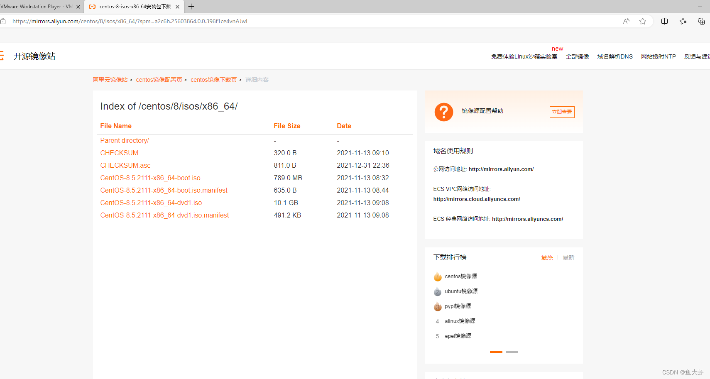Click the 开源镜像站 site title
710x379 pixels.
pyautogui.click(x=34, y=56)
